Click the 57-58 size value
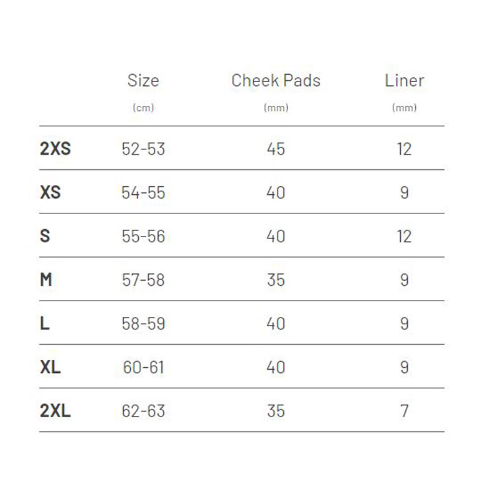The height and width of the screenshot is (498, 498). pyautogui.click(x=143, y=280)
